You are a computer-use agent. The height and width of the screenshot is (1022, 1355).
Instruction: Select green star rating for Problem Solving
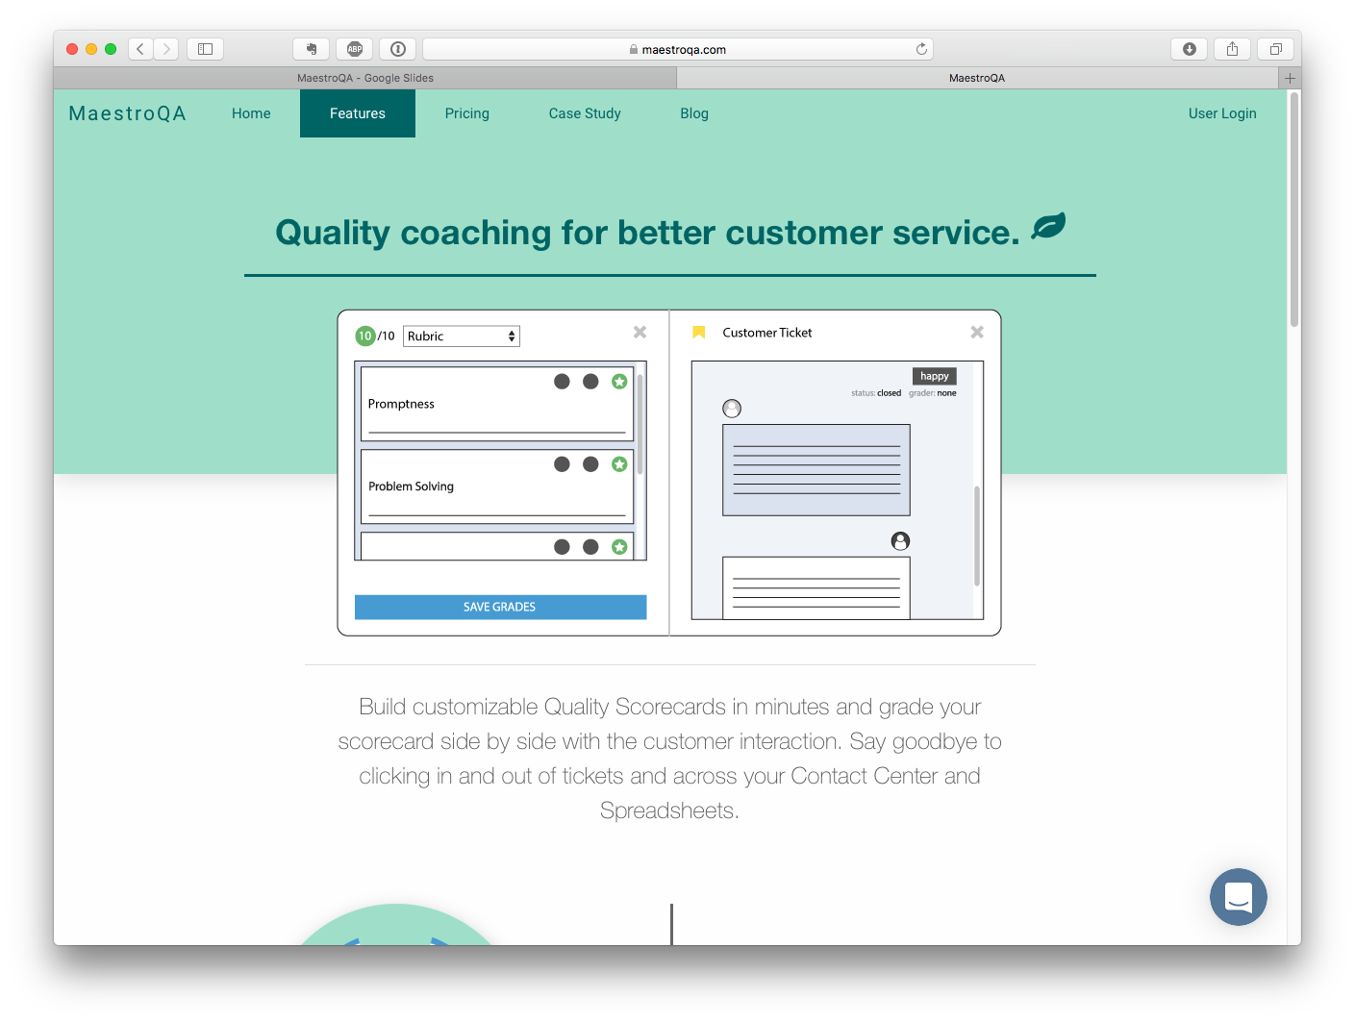coord(619,464)
